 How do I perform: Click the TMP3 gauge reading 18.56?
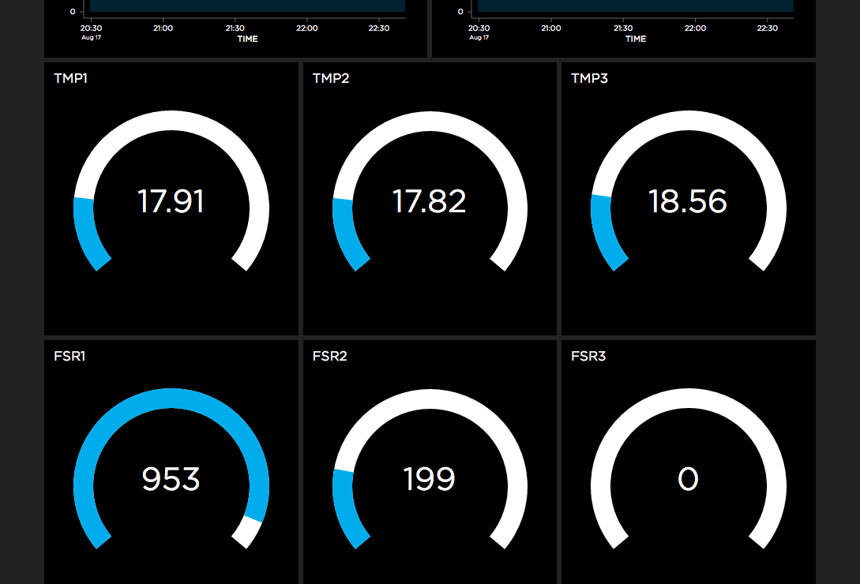(x=688, y=201)
